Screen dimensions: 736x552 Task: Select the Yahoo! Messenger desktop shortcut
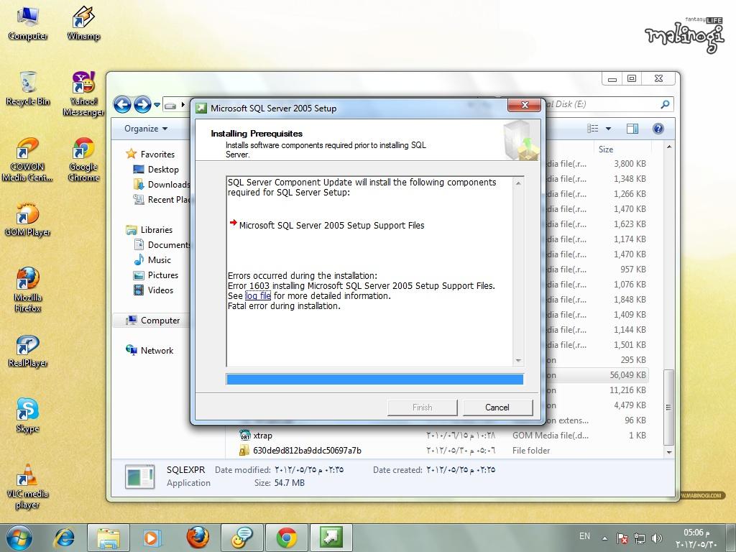point(83,93)
